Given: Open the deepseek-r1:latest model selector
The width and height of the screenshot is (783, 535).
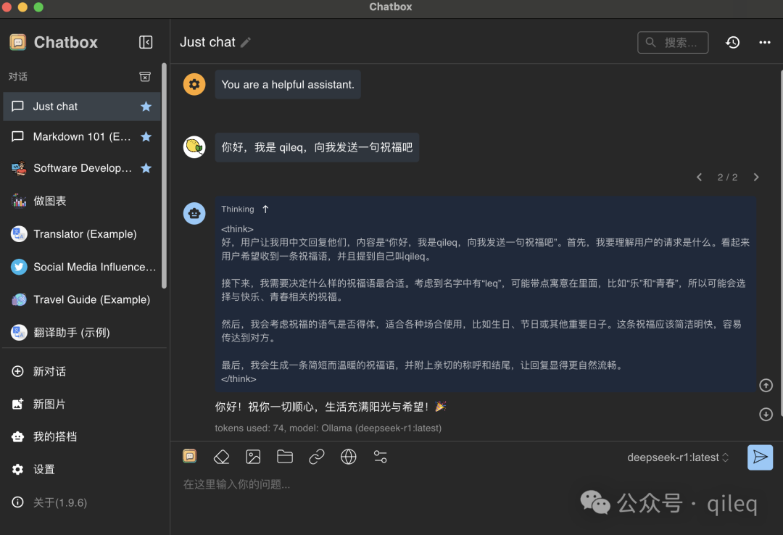Looking at the screenshot, I should [x=678, y=457].
